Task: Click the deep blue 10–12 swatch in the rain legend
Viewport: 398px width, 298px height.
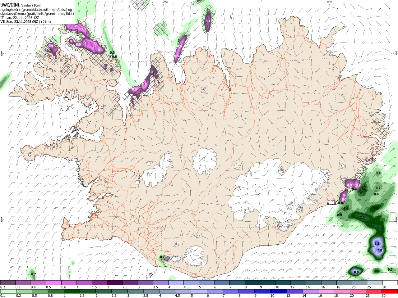Action: tap(278, 291)
